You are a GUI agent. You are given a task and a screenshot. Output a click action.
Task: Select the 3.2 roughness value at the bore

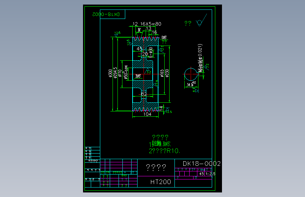point(149,72)
